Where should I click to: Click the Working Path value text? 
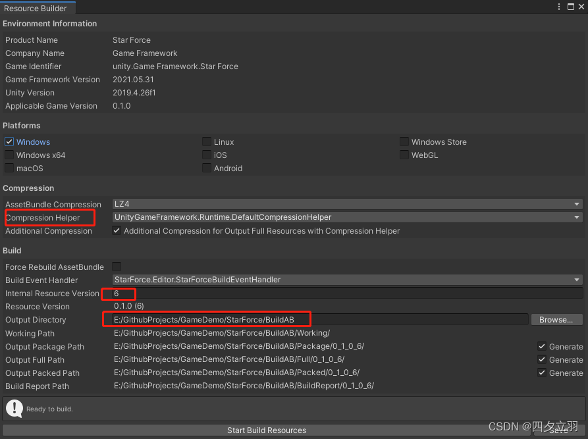(222, 333)
